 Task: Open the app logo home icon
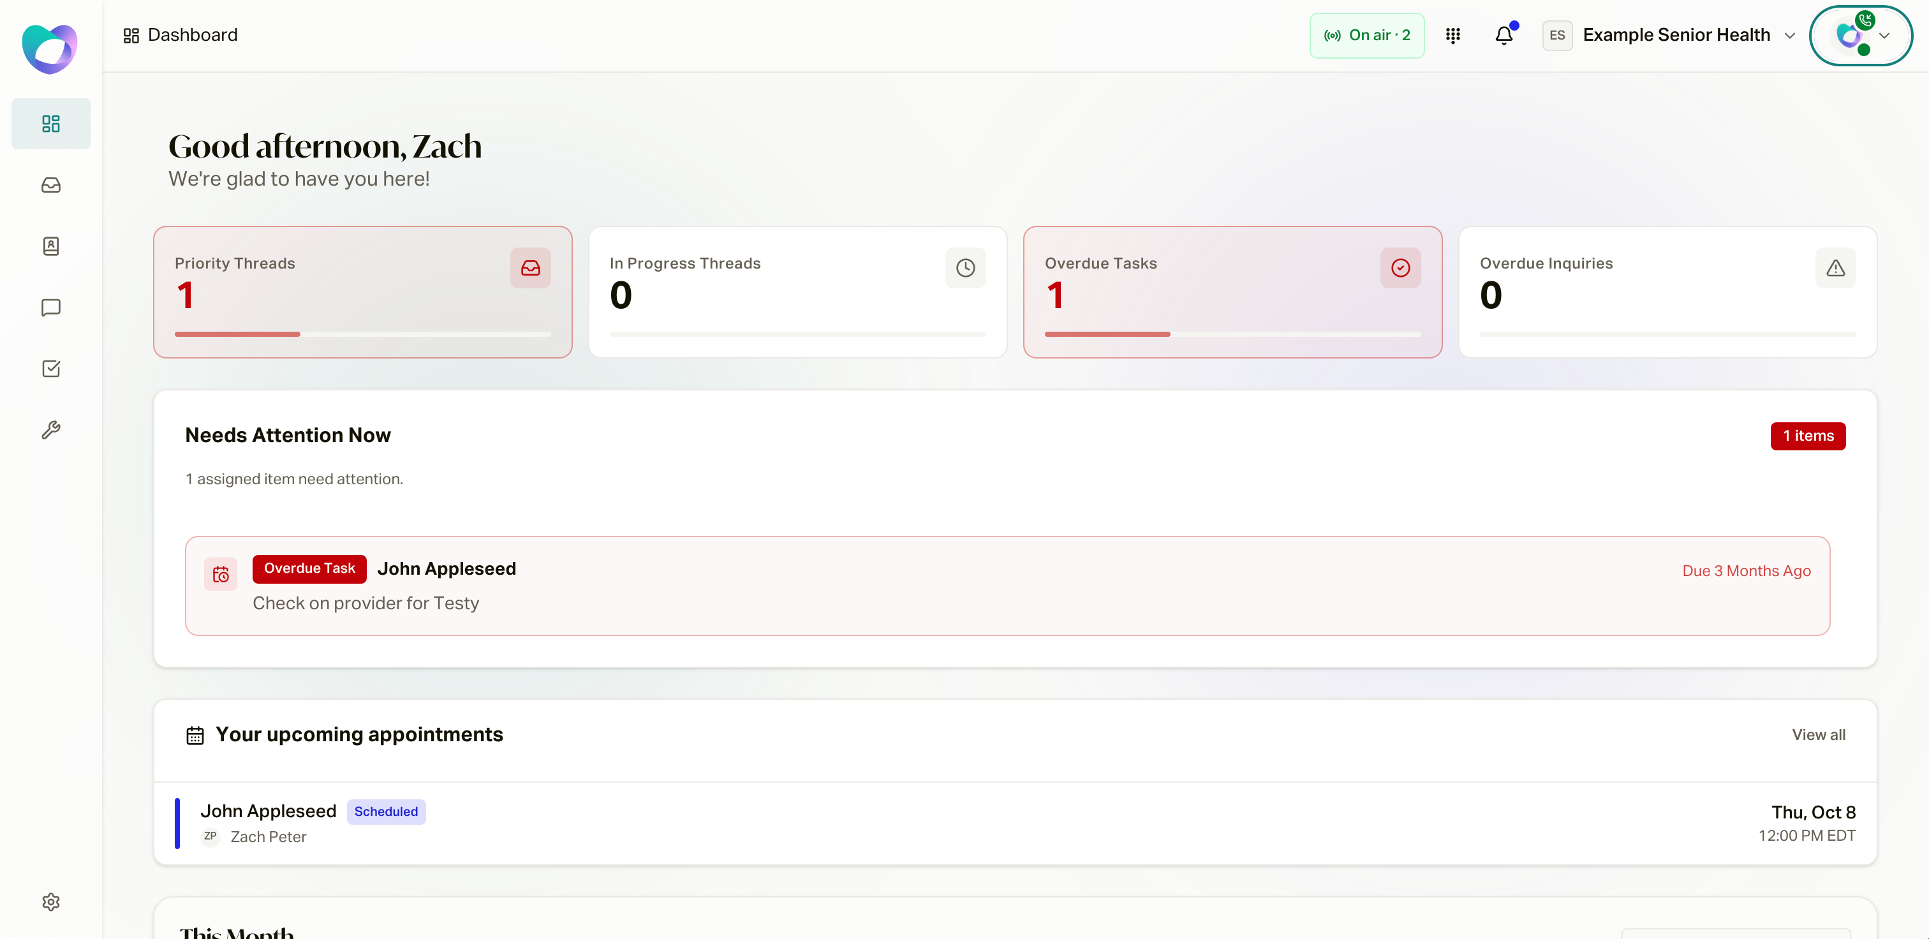(x=49, y=49)
